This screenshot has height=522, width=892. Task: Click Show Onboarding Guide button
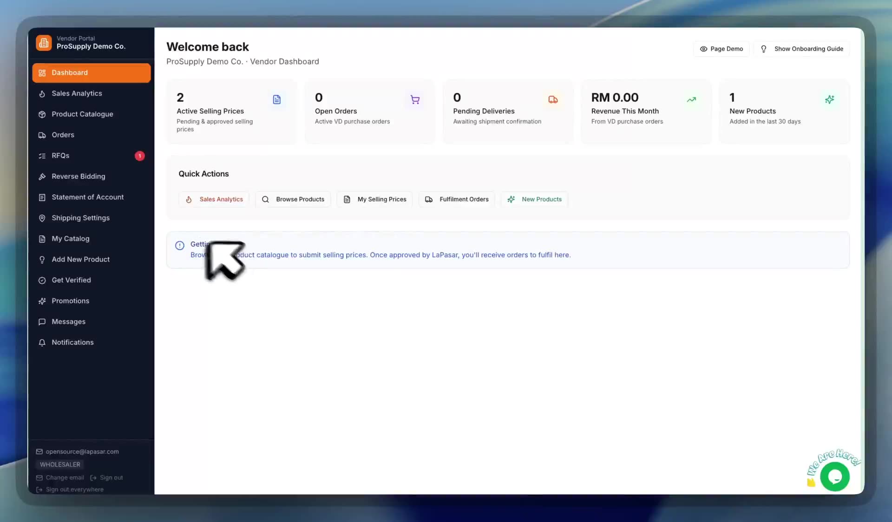[x=802, y=49]
